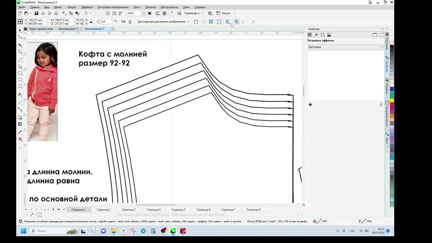Toggle show rulers button

[x=158, y=13]
